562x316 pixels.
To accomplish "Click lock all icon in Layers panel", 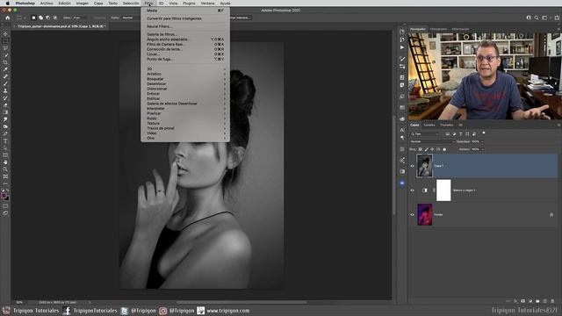I will (x=444, y=149).
